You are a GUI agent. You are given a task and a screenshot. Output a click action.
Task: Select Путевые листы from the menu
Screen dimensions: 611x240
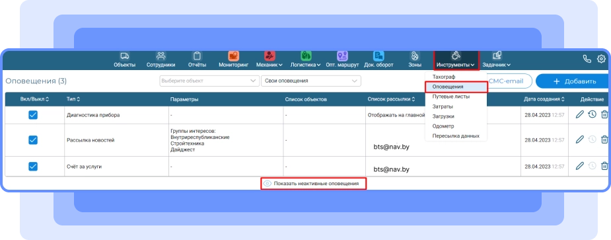point(451,97)
